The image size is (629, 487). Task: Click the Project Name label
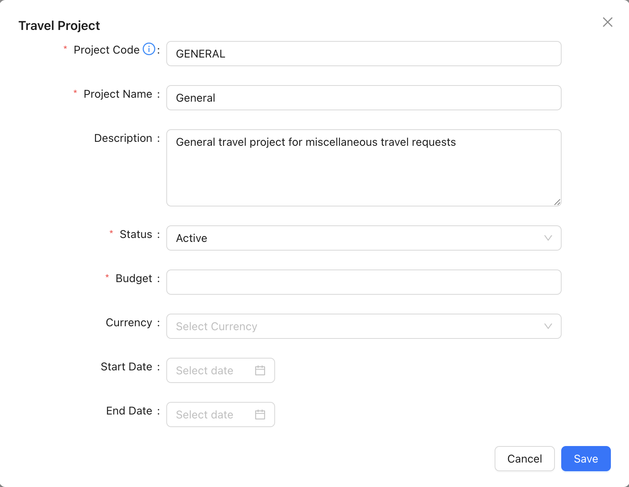[118, 94]
